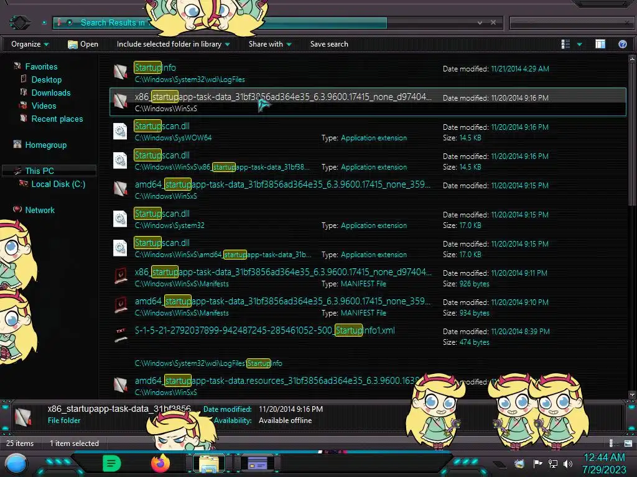
Task: Open the Organize menu
Action: click(x=30, y=44)
